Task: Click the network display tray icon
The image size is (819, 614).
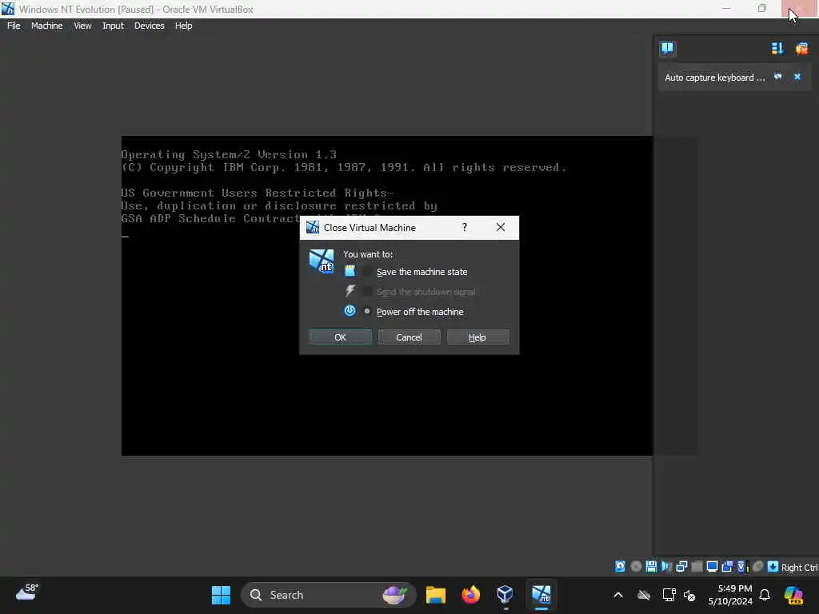Action: pyautogui.click(x=669, y=595)
